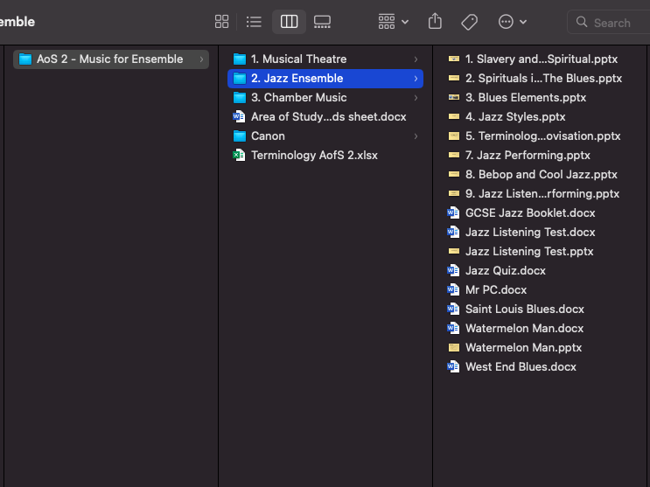Click the Search field
The height and width of the screenshot is (487, 650).
point(611,23)
